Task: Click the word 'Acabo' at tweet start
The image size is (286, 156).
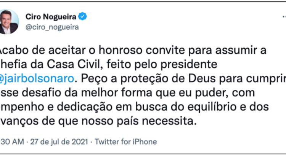Action: [x=11, y=51]
